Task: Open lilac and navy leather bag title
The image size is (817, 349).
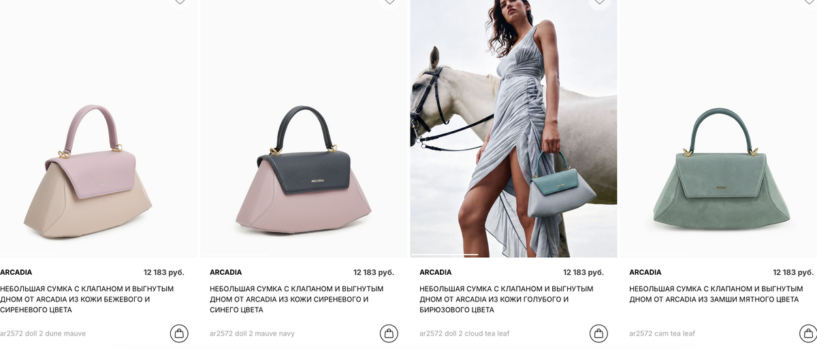Action: pos(297,299)
